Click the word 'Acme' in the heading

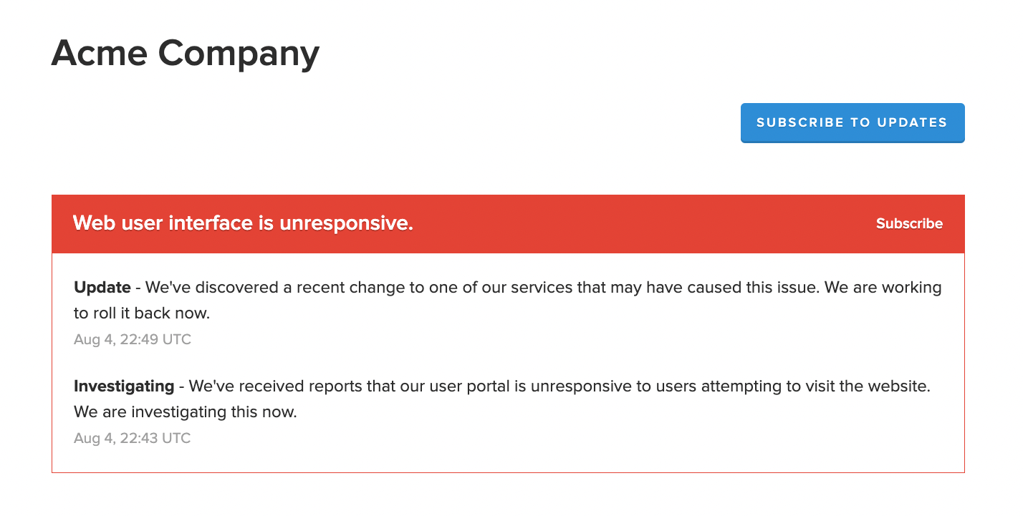98,54
